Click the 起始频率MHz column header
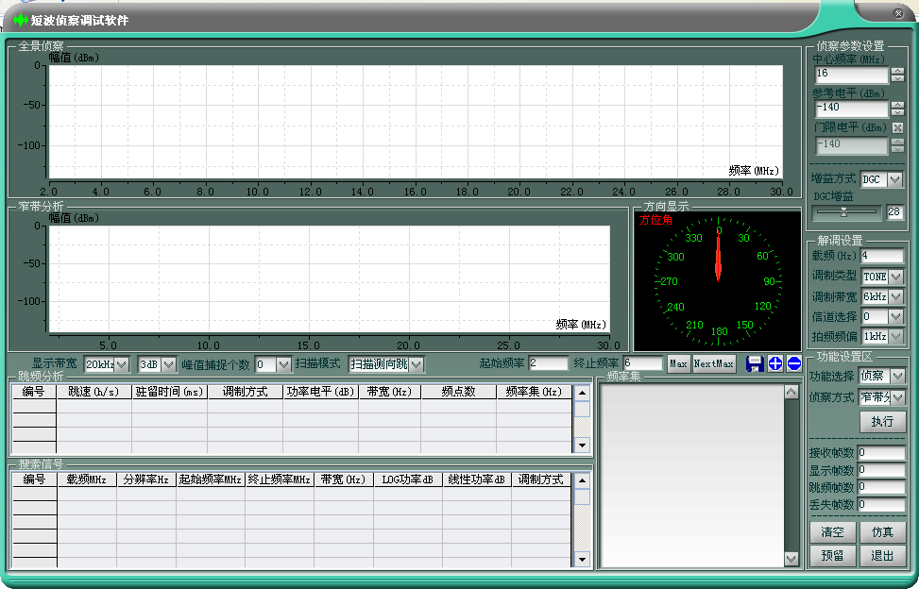Image resolution: width=919 pixels, height=589 pixels. point(211,480)
